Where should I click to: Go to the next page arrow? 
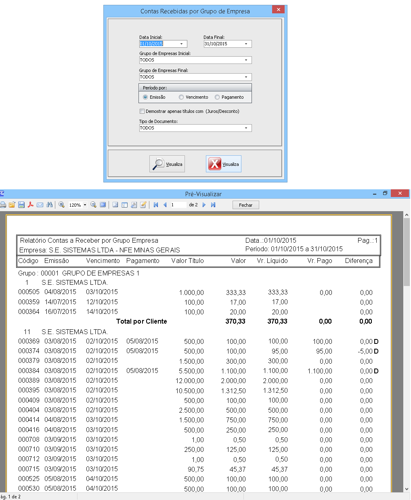[204, 205]
